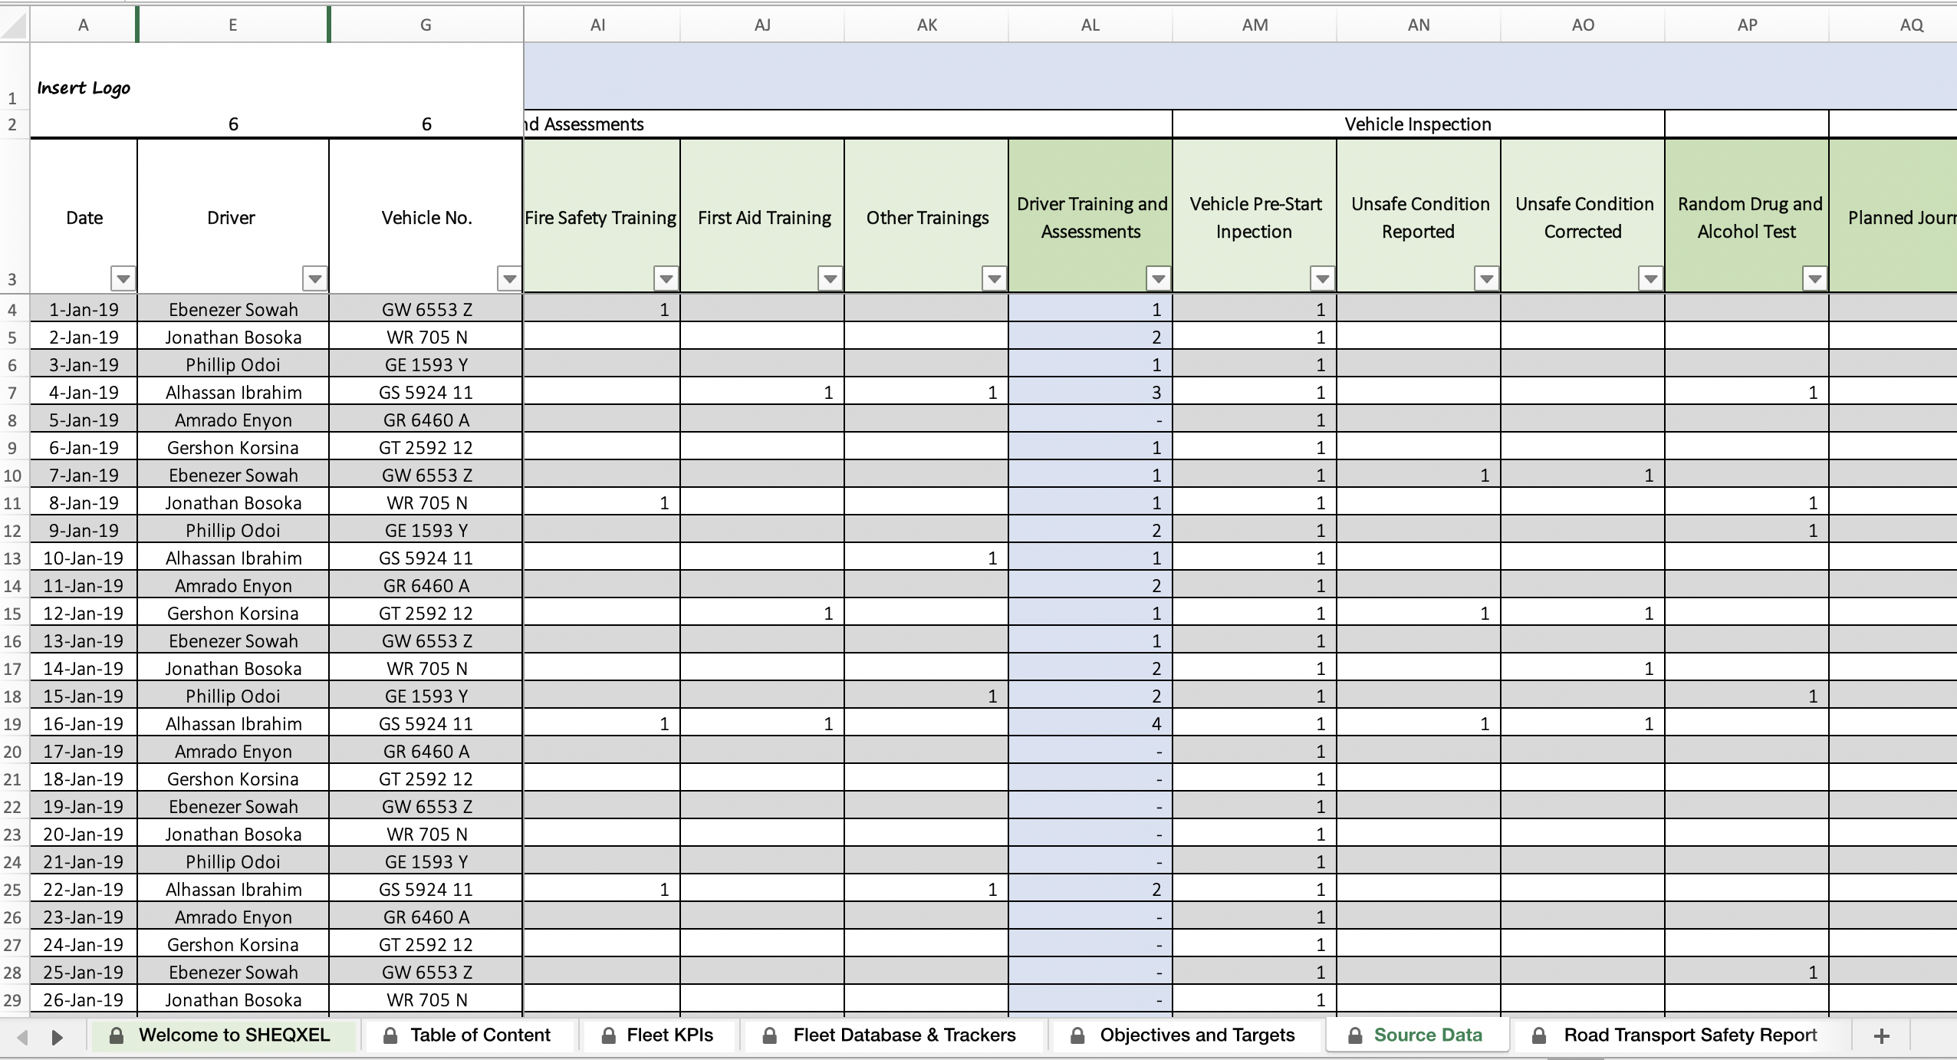Open the Other Trainings filter dropdown
This screenshot has height=1060, width=1957.
995,278
